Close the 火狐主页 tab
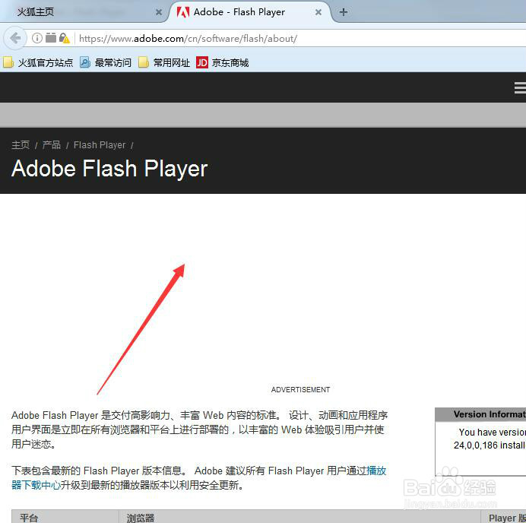 click(x=159, y=12)
